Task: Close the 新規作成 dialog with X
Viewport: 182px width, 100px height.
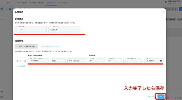Action: (162, 12)
